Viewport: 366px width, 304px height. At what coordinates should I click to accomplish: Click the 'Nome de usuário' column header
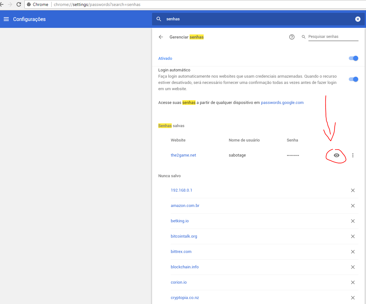click(x=244, y=140)
